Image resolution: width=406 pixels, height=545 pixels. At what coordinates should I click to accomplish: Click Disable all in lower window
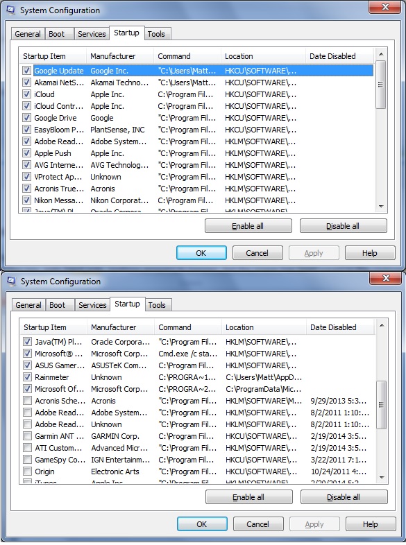coord(344,497)
